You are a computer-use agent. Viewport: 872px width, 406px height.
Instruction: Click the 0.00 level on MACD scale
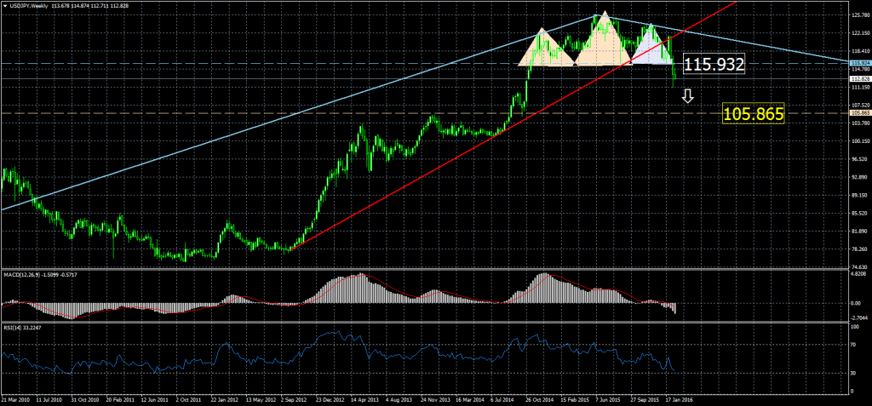tap(856, 303)
